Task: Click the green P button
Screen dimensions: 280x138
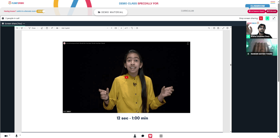Action: point(267,18)
